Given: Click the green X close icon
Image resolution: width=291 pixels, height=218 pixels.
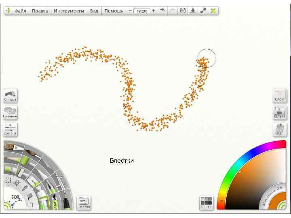Looking at the screenshot, I should click(213, 11).
